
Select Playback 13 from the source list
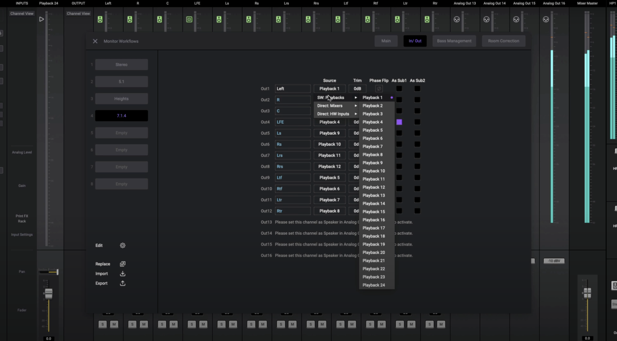(374, 195)
